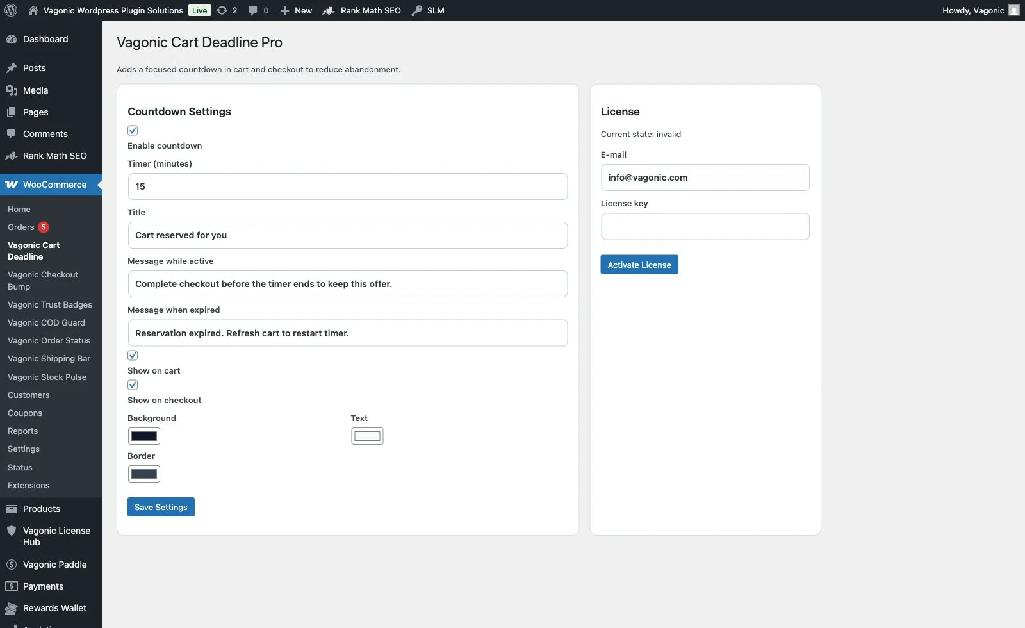
Task: Open the Orders submenu item
Action: 21,227
